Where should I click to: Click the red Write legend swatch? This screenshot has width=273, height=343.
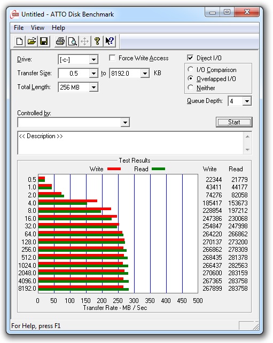tap(114, 169)
